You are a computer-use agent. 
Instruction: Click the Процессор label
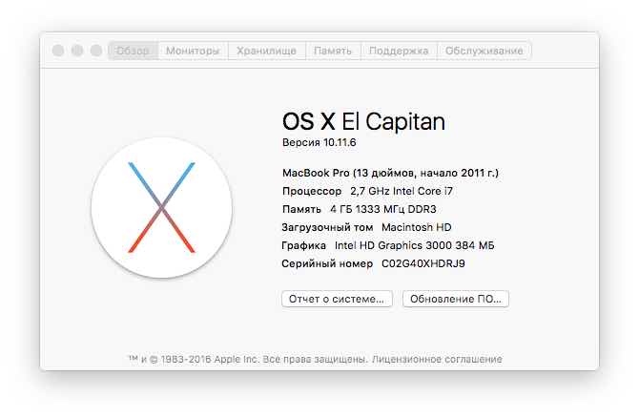[312, 191]
